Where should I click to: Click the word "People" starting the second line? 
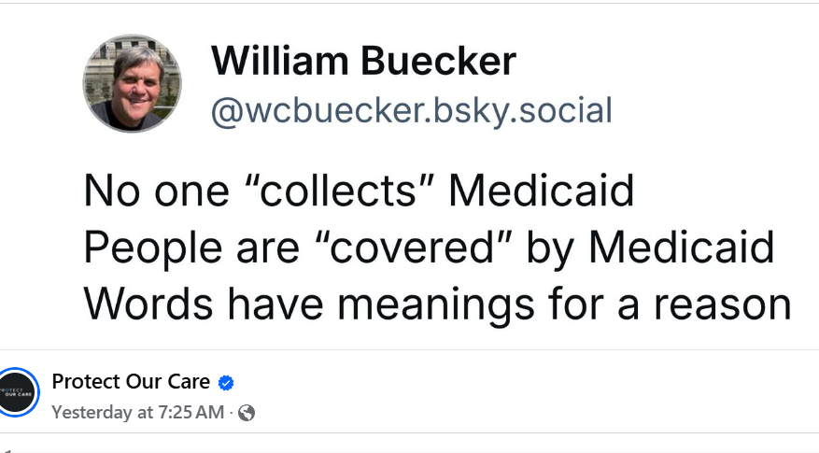click(152, 248)
